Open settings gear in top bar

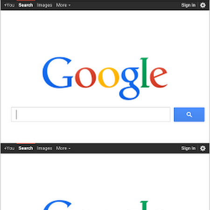[203, 5]
